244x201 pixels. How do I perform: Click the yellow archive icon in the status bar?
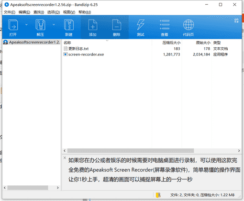click(158, 195)
